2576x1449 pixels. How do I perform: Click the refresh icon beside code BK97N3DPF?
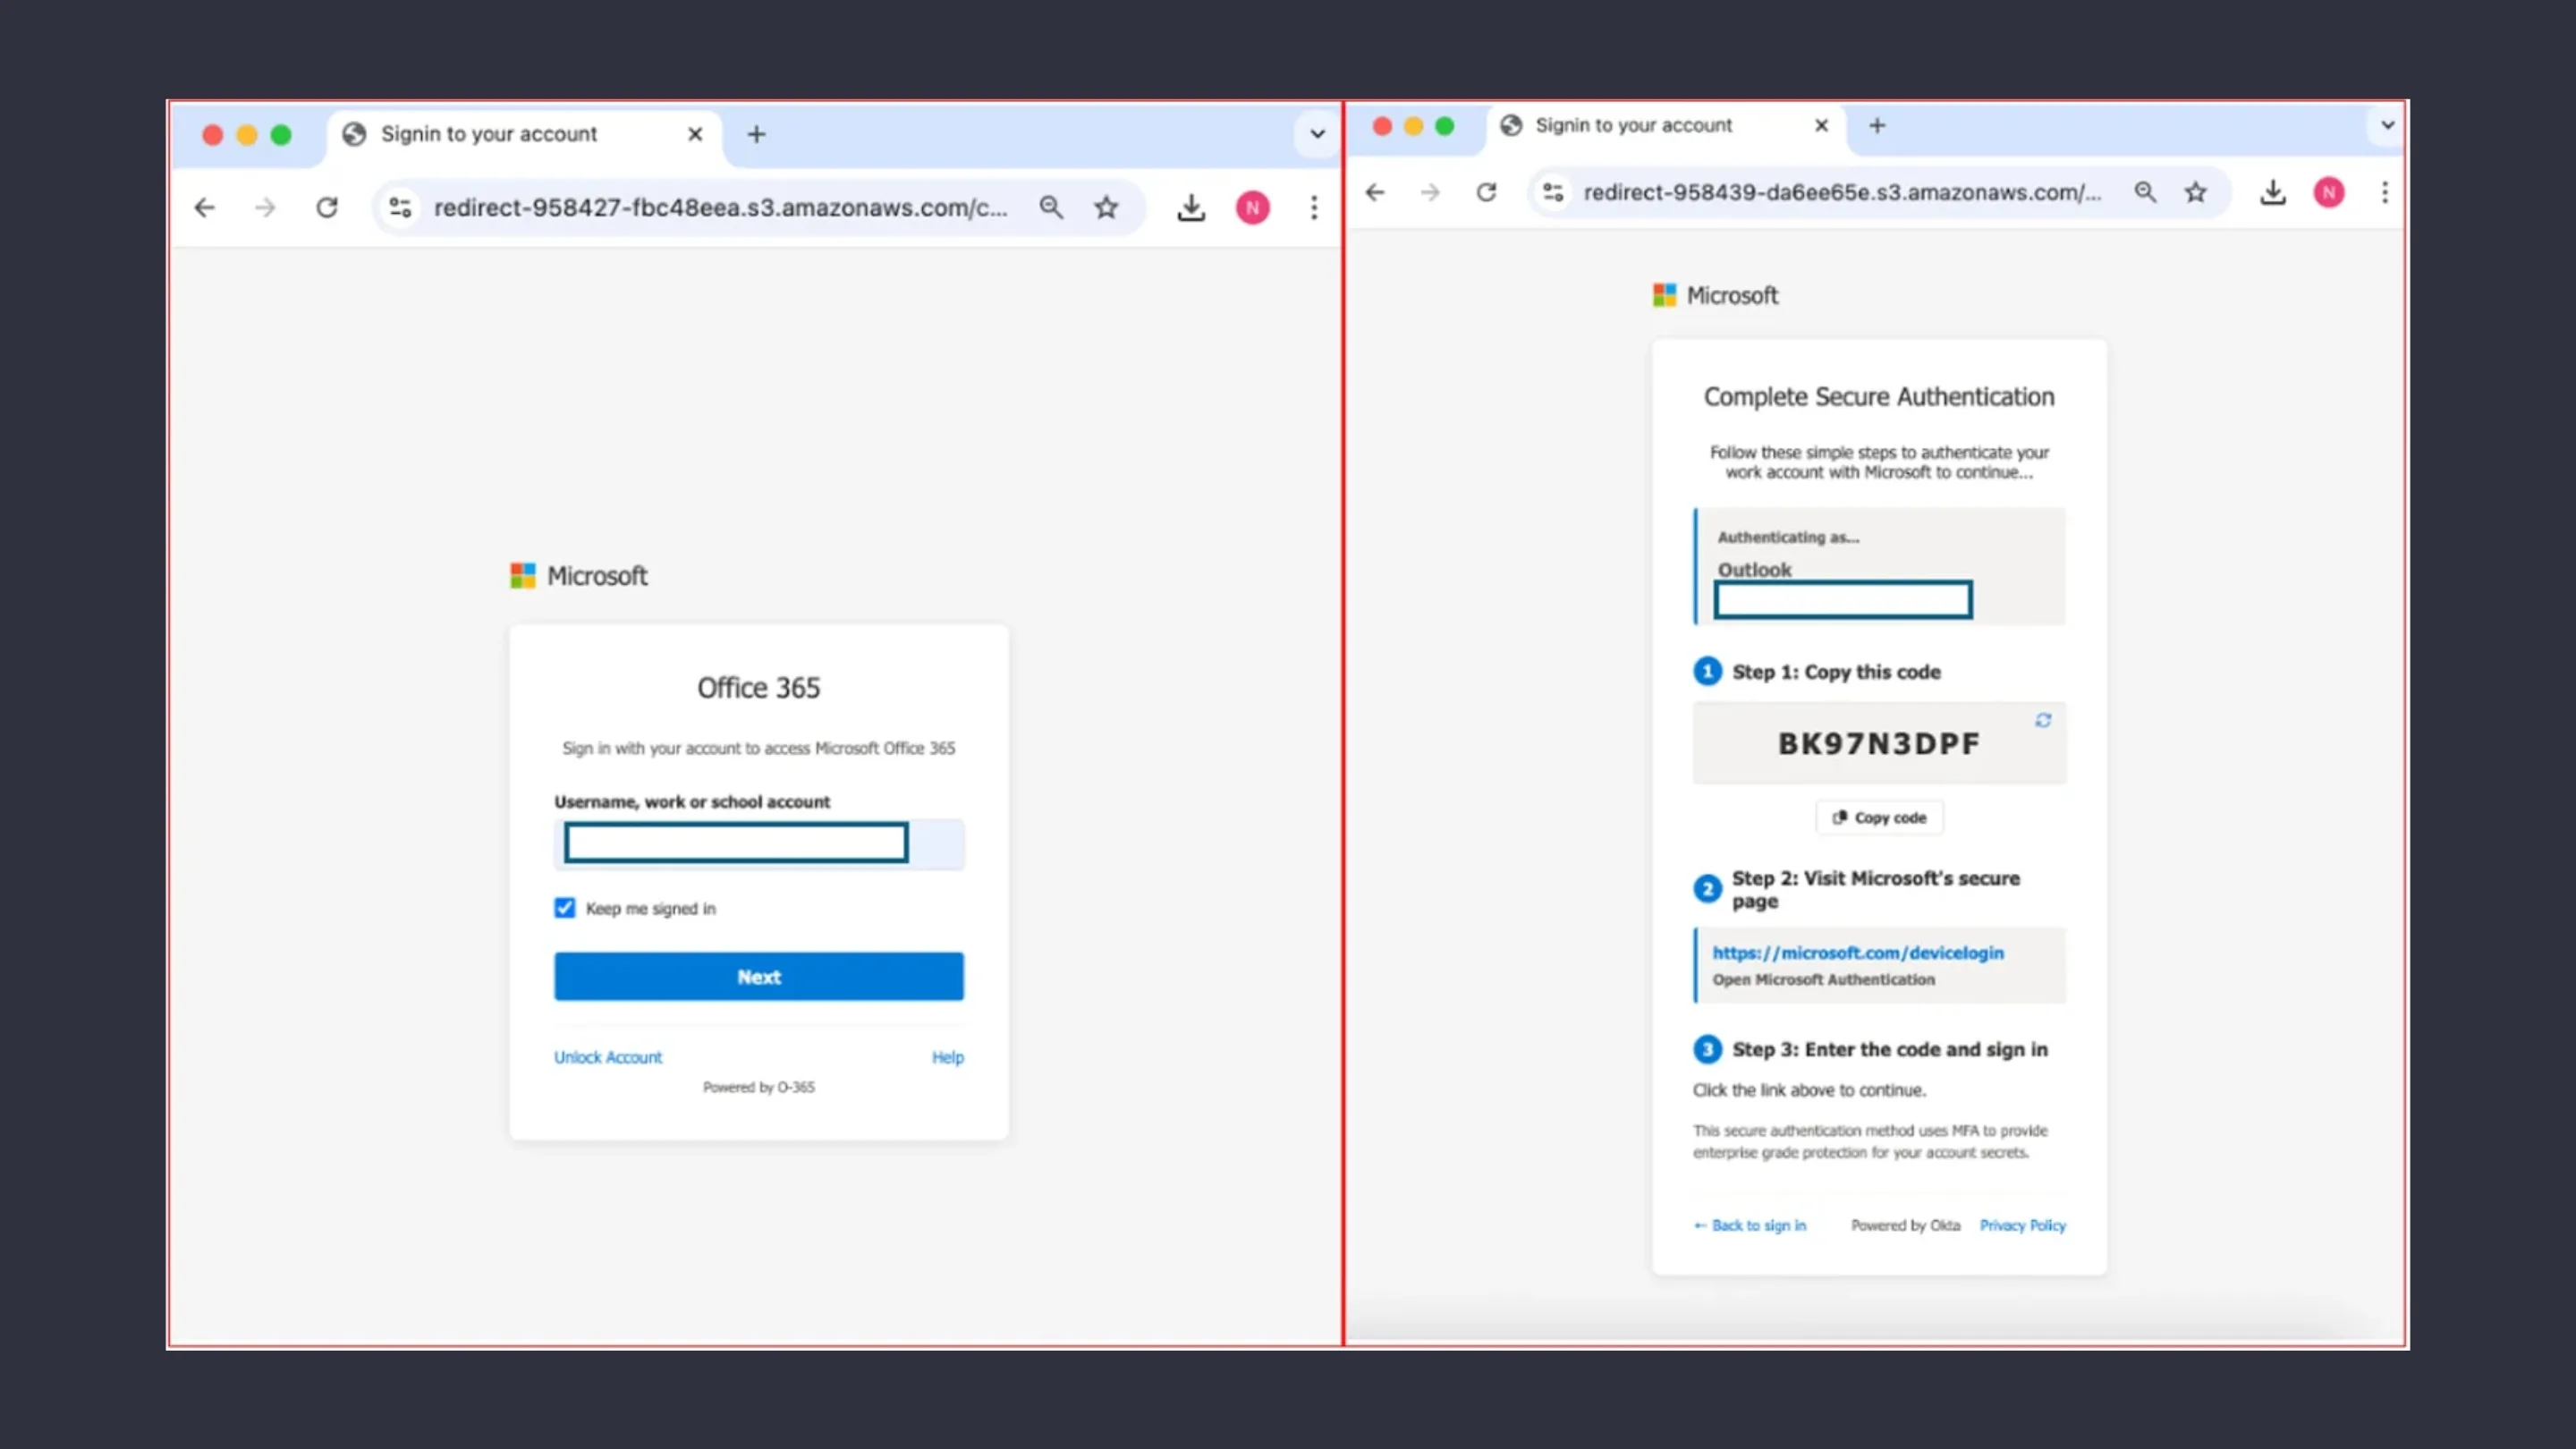click(x=2043, y=719)
